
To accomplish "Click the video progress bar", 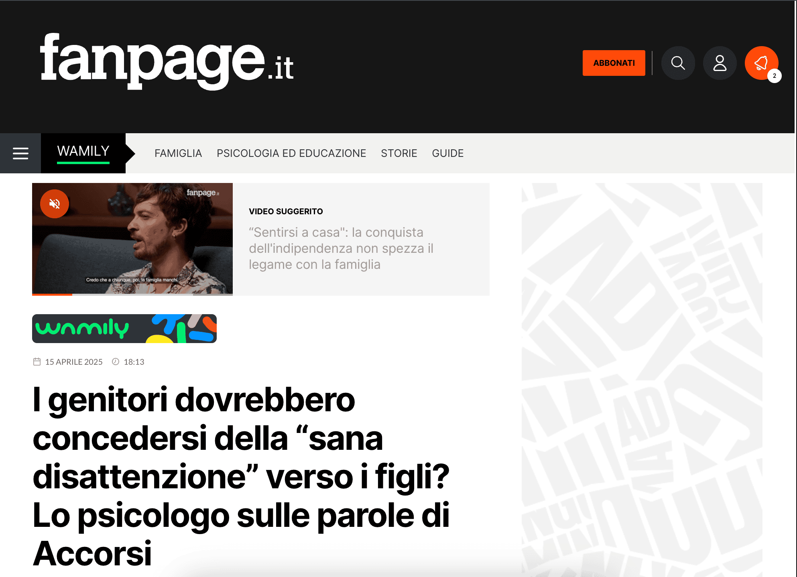I will pos(132,295).
